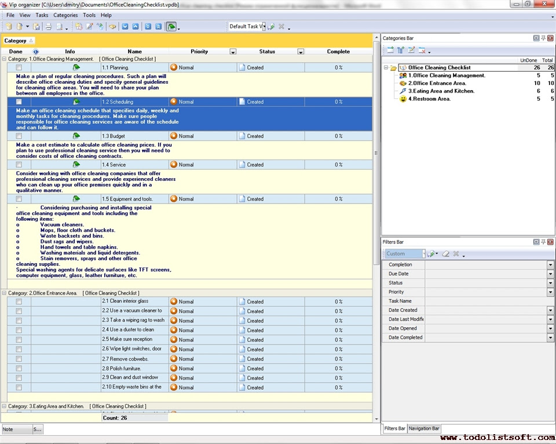Viewport: 556px width, 444px height.
Task: Expand the Due Date filter dropdown
Action: click(550, 274)
